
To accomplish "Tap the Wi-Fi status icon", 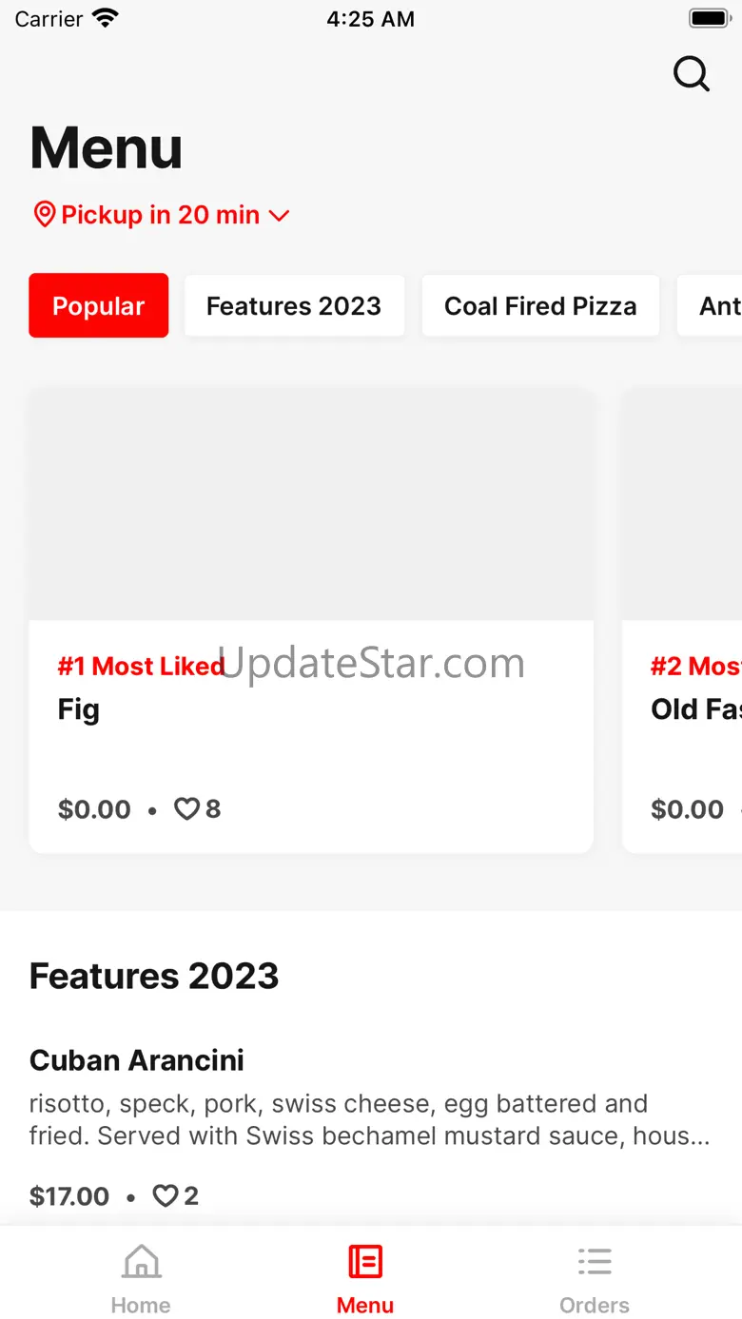I will click(x=106, y=18).
